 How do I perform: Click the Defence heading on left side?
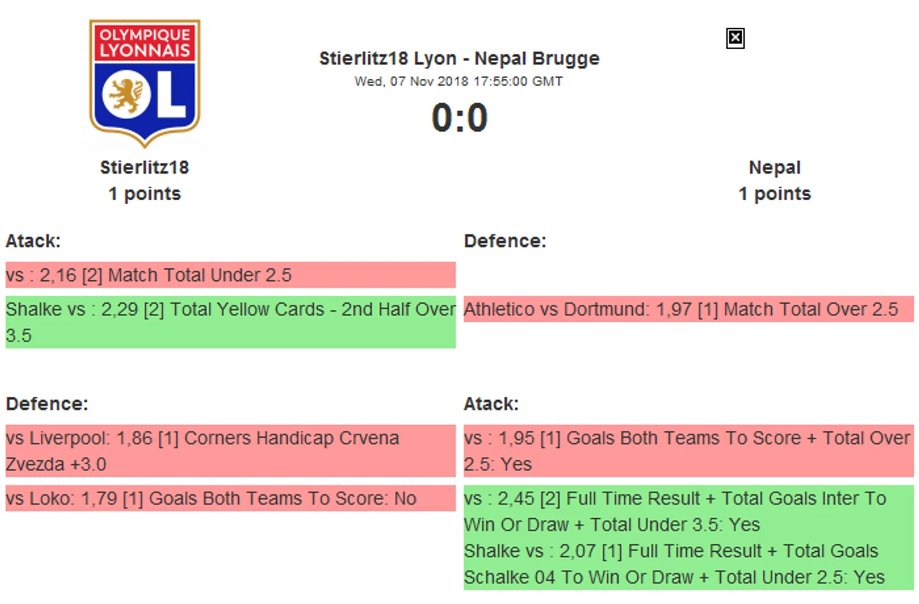point(47,404)
